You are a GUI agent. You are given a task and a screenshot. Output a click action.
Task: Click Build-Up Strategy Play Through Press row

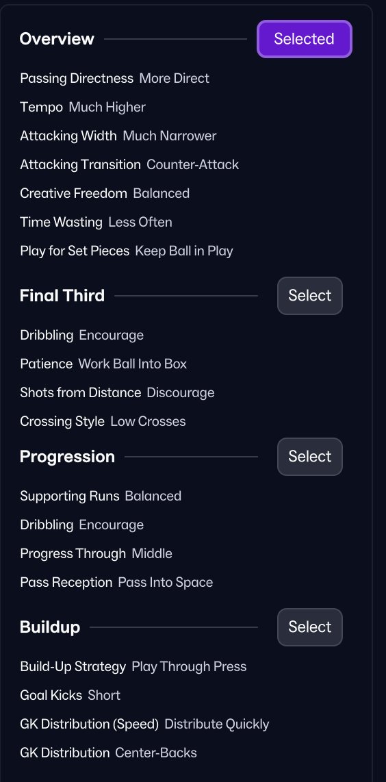[133, 667]
